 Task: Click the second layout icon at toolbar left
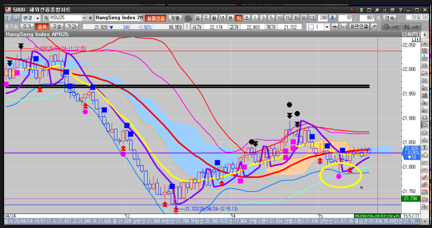tap(16, 18)
